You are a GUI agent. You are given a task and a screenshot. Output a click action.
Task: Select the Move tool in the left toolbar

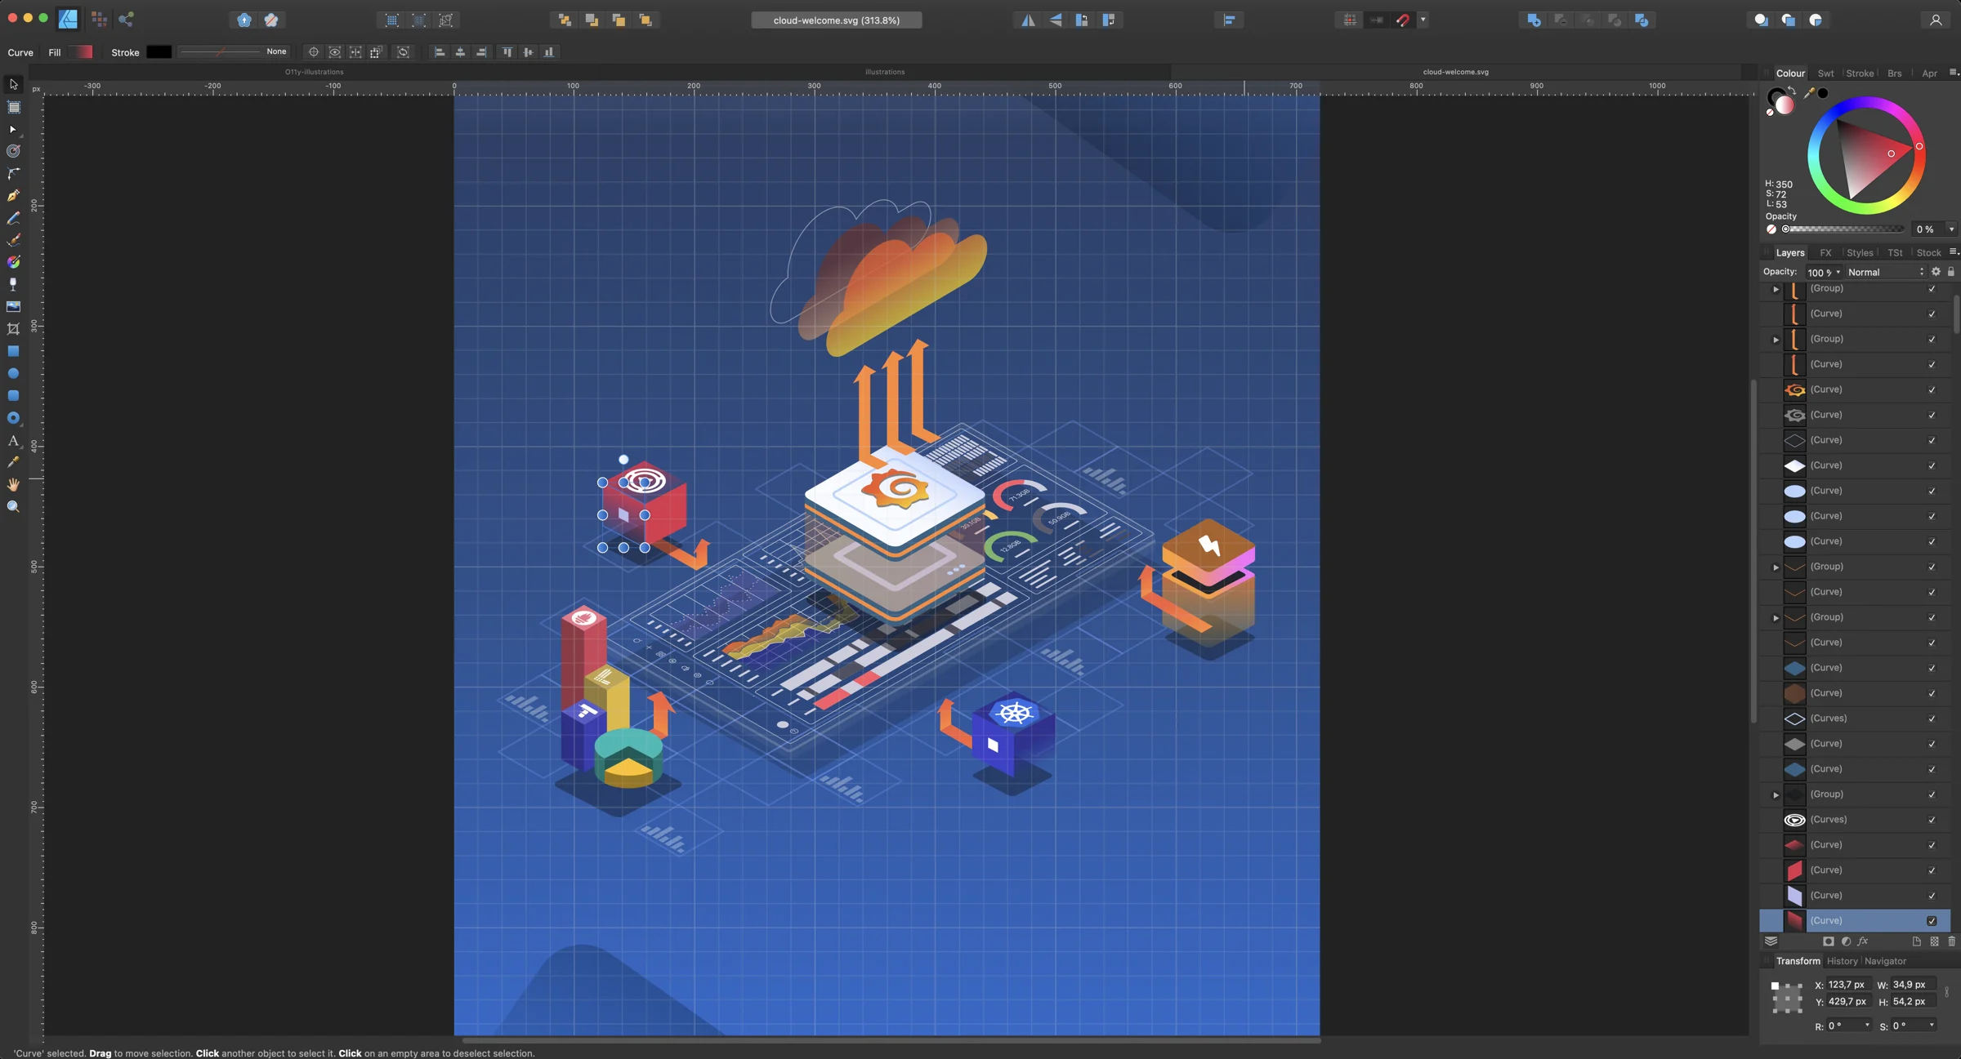tap(13, 84)
